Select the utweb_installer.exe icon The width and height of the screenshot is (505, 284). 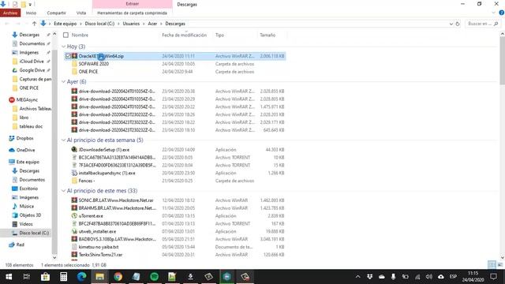point(74,231)
